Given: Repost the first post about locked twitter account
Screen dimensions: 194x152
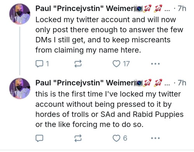Looking at the screenshot, I should 78,64.
